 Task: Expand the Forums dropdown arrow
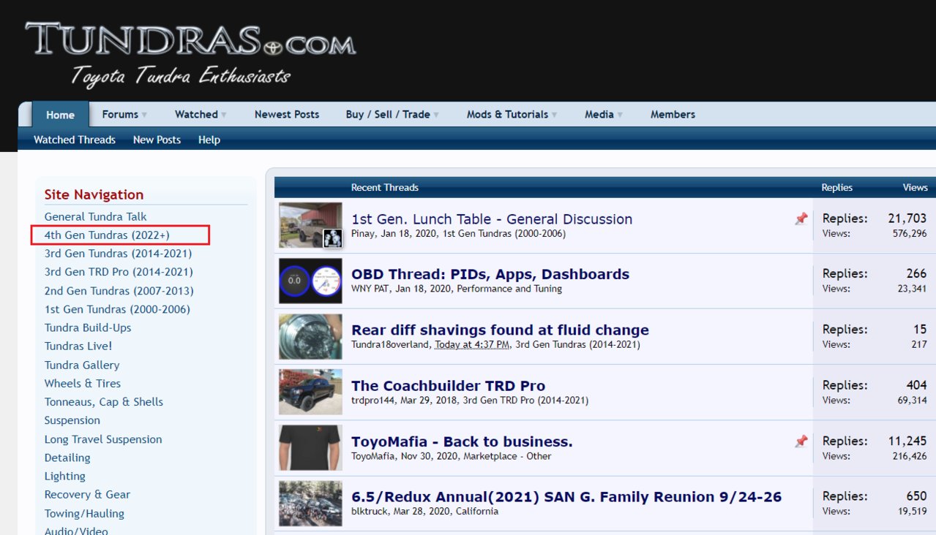[x=144, y=115]
